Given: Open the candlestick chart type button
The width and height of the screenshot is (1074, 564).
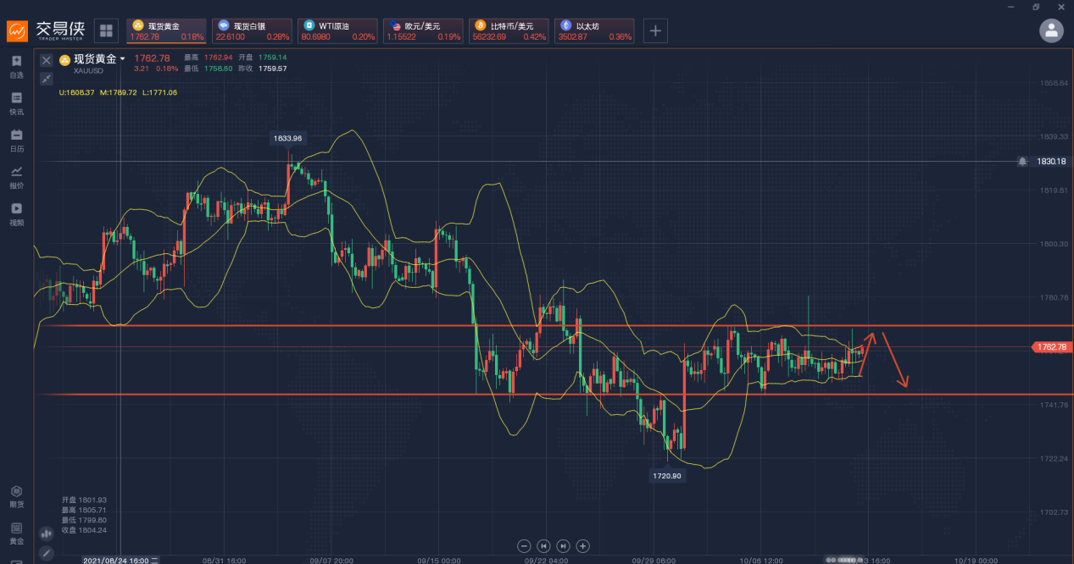Looking at the screenshot, I should pos(47,534).
